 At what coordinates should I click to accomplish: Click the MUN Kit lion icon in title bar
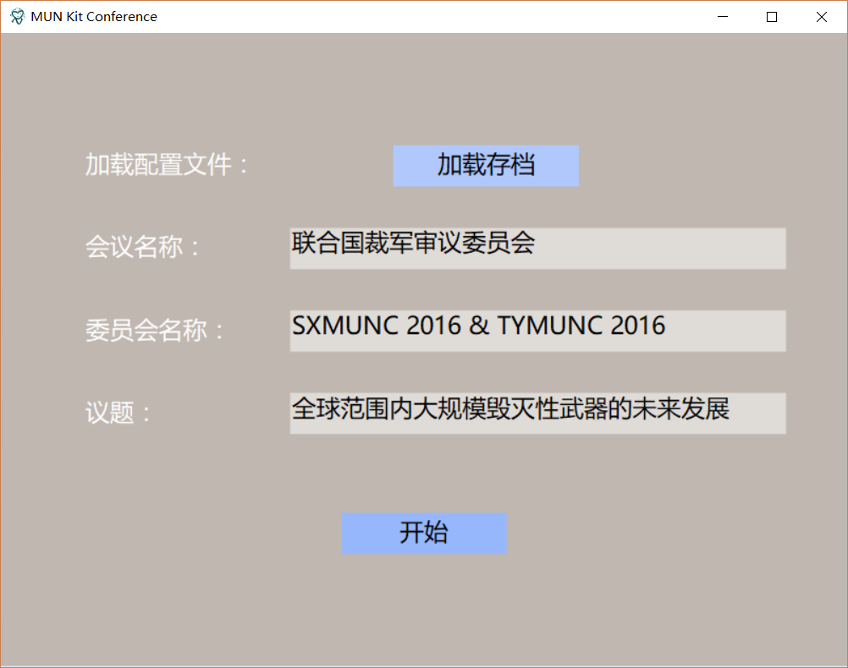(15, 16)
